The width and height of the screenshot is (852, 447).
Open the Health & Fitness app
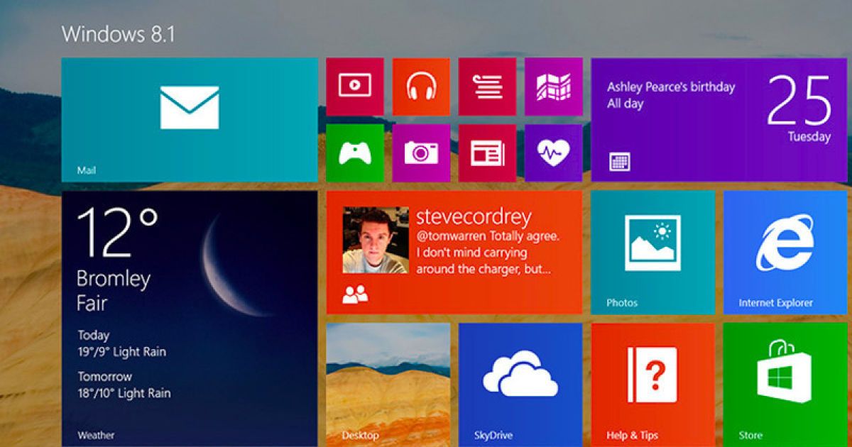pos(554,155)
